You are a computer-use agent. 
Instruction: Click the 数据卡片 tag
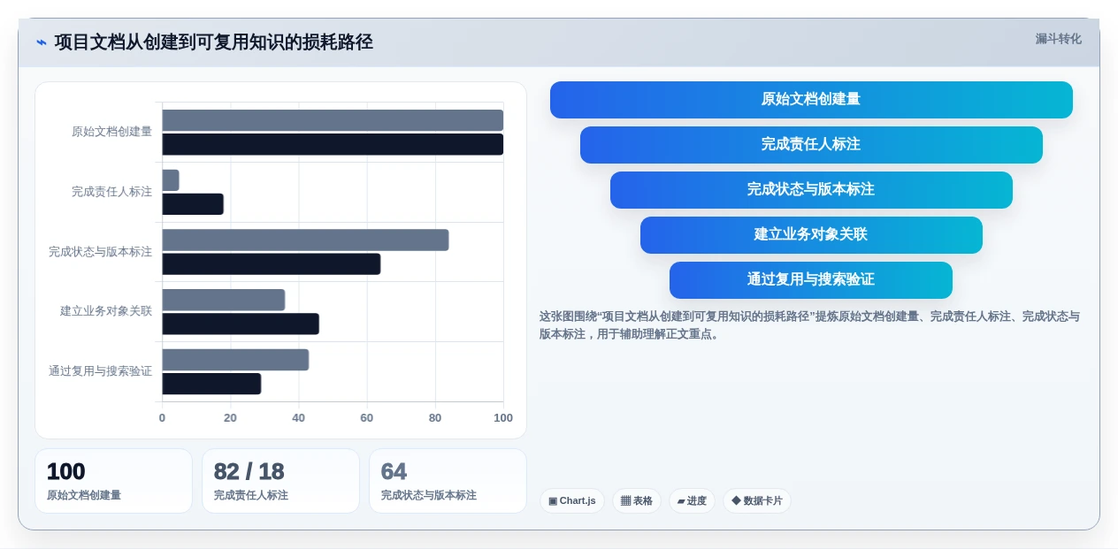(757, 501)
